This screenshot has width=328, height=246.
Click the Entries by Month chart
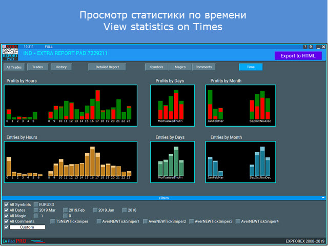click(240, 162)
